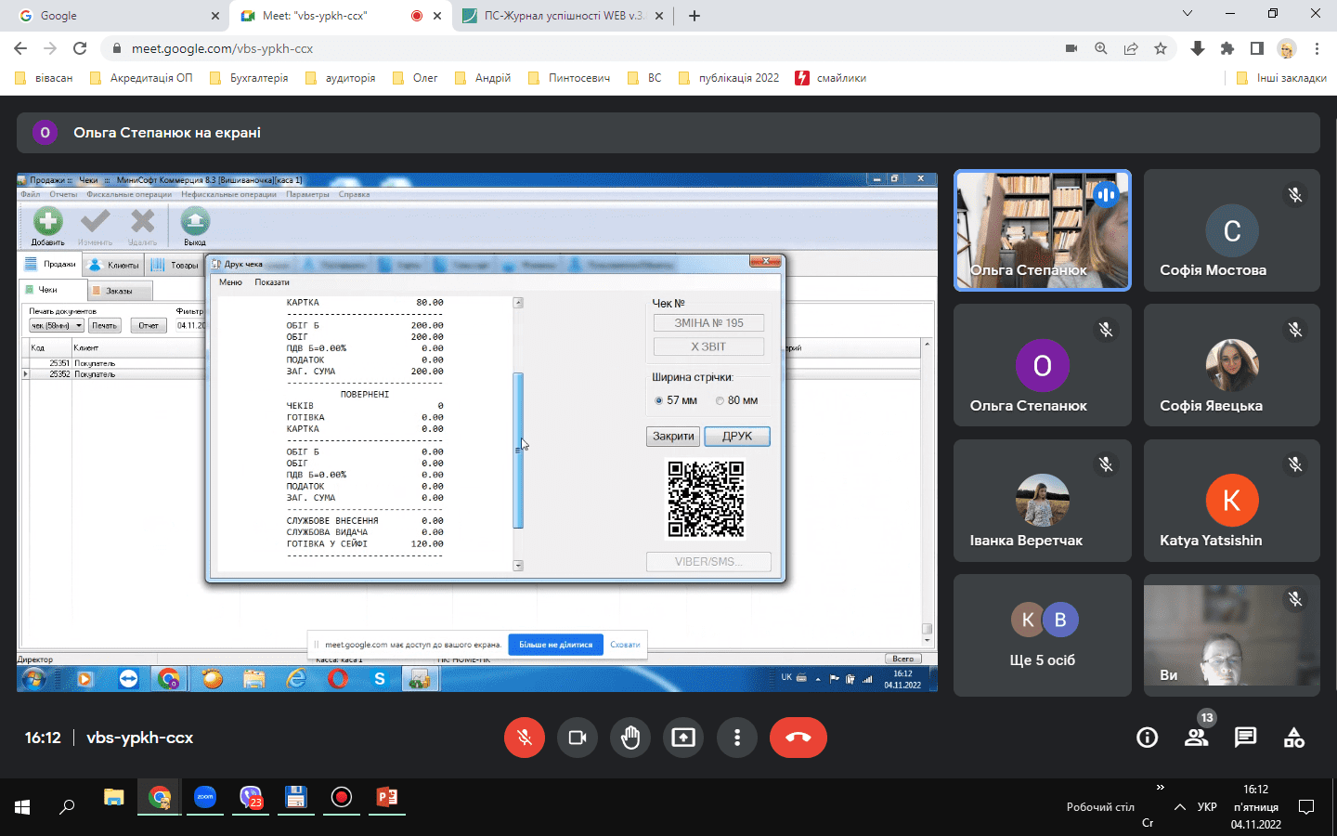Unmute microphone in Meet controls
The height and width of the screenshot is (836, 1337).
click(525, 738)
